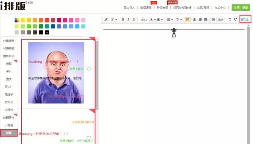Insert the bald man image template
Screen dimensions: 253x144
point(56,73)
